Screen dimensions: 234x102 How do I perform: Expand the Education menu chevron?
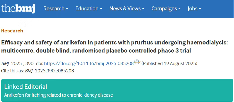101,9
